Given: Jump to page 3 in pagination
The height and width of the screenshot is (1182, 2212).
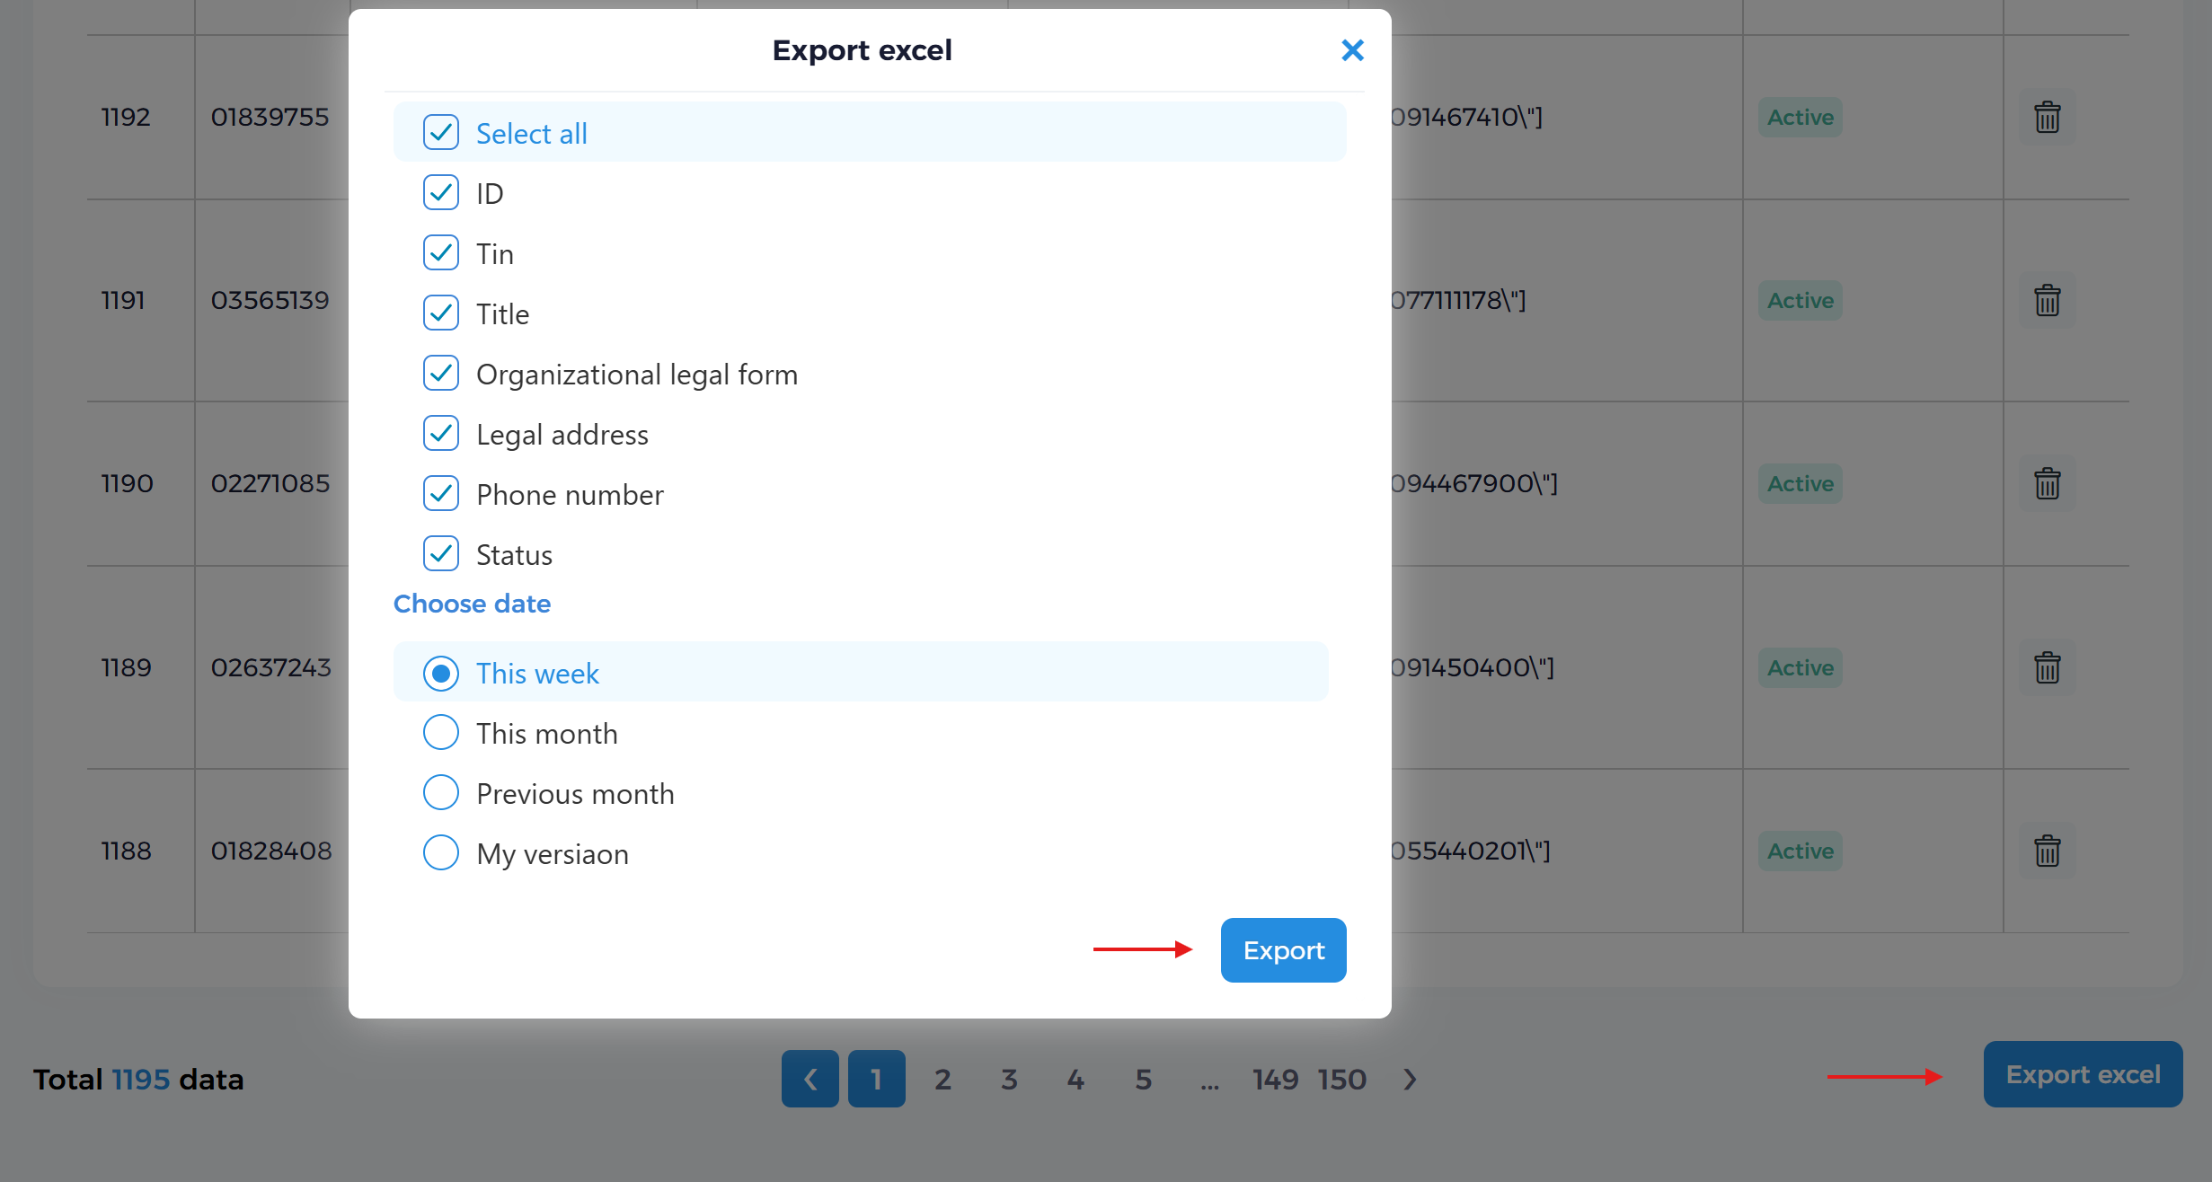Looking at the screenshot, I should (x=1009, y=1079).
